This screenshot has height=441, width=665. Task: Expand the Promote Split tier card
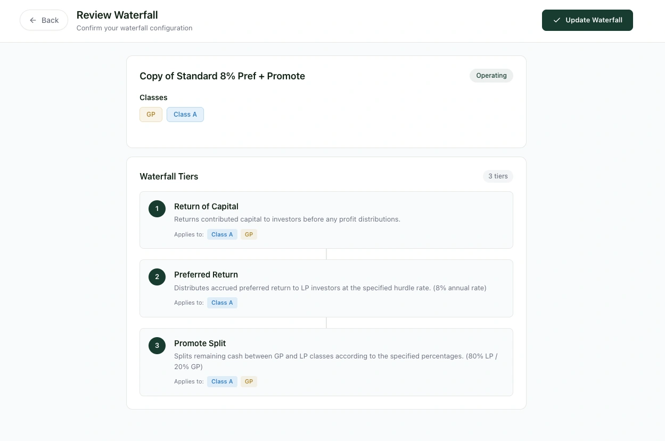coord(326,362)
